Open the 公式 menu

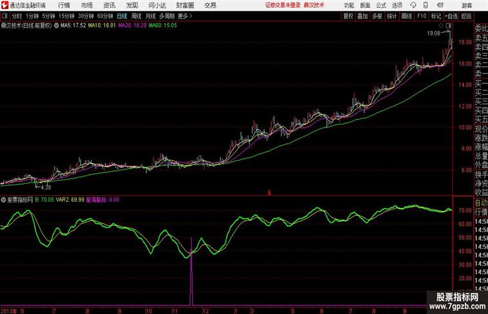pyautogui.click(x=381, y=5)
